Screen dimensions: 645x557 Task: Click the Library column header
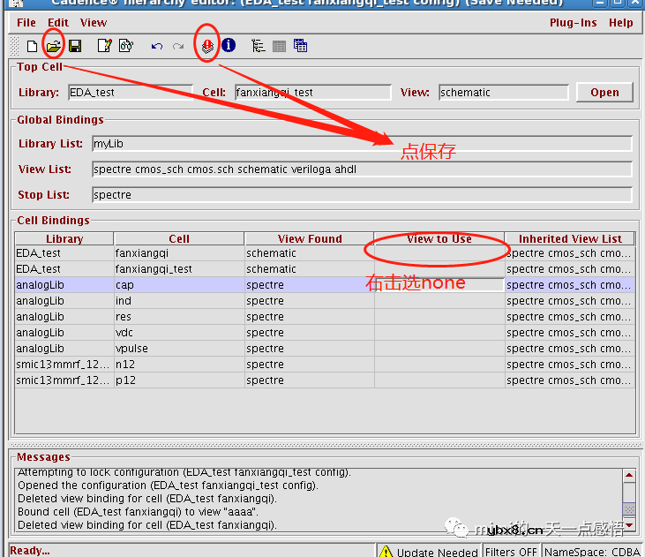(64, 239)
